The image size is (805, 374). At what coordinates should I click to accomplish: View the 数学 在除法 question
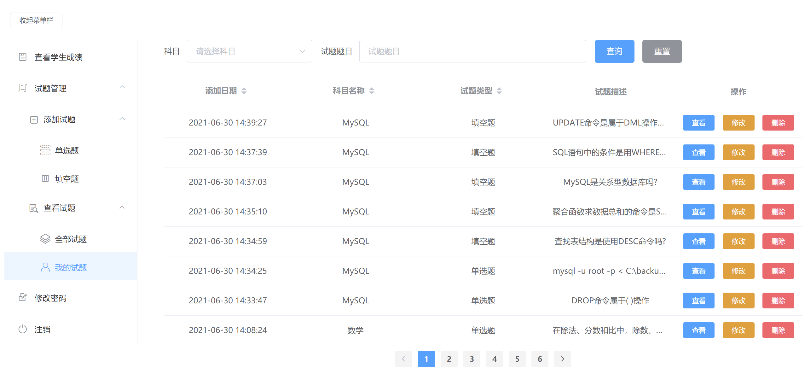pos(699,330)
